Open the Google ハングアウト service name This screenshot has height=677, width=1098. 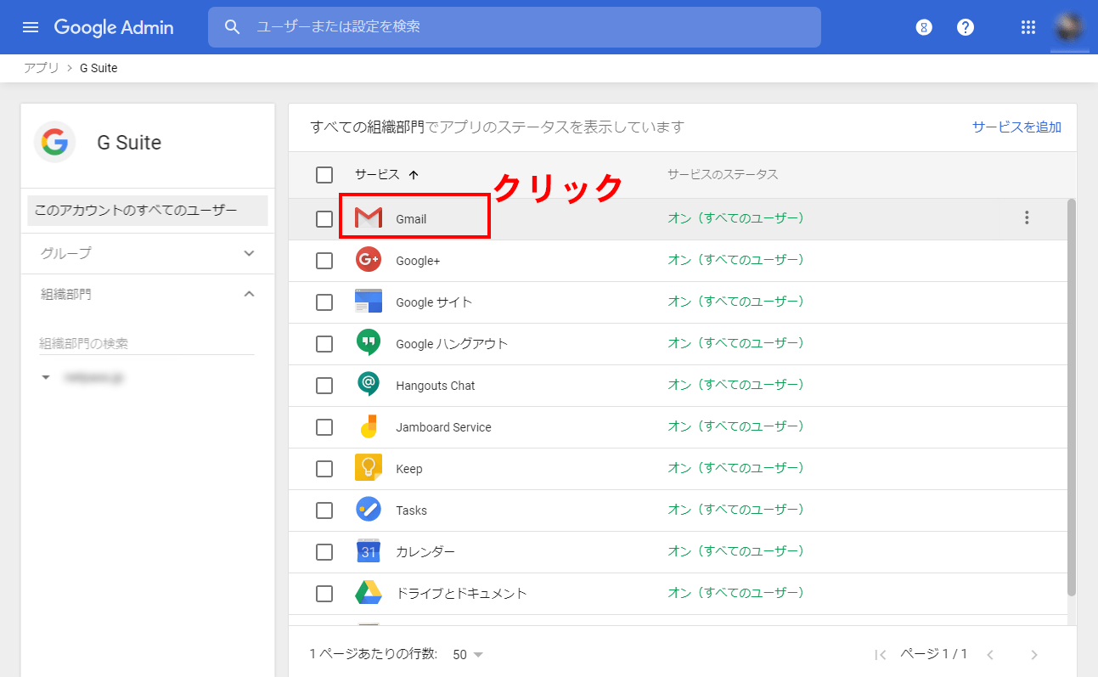pos(452,344)
